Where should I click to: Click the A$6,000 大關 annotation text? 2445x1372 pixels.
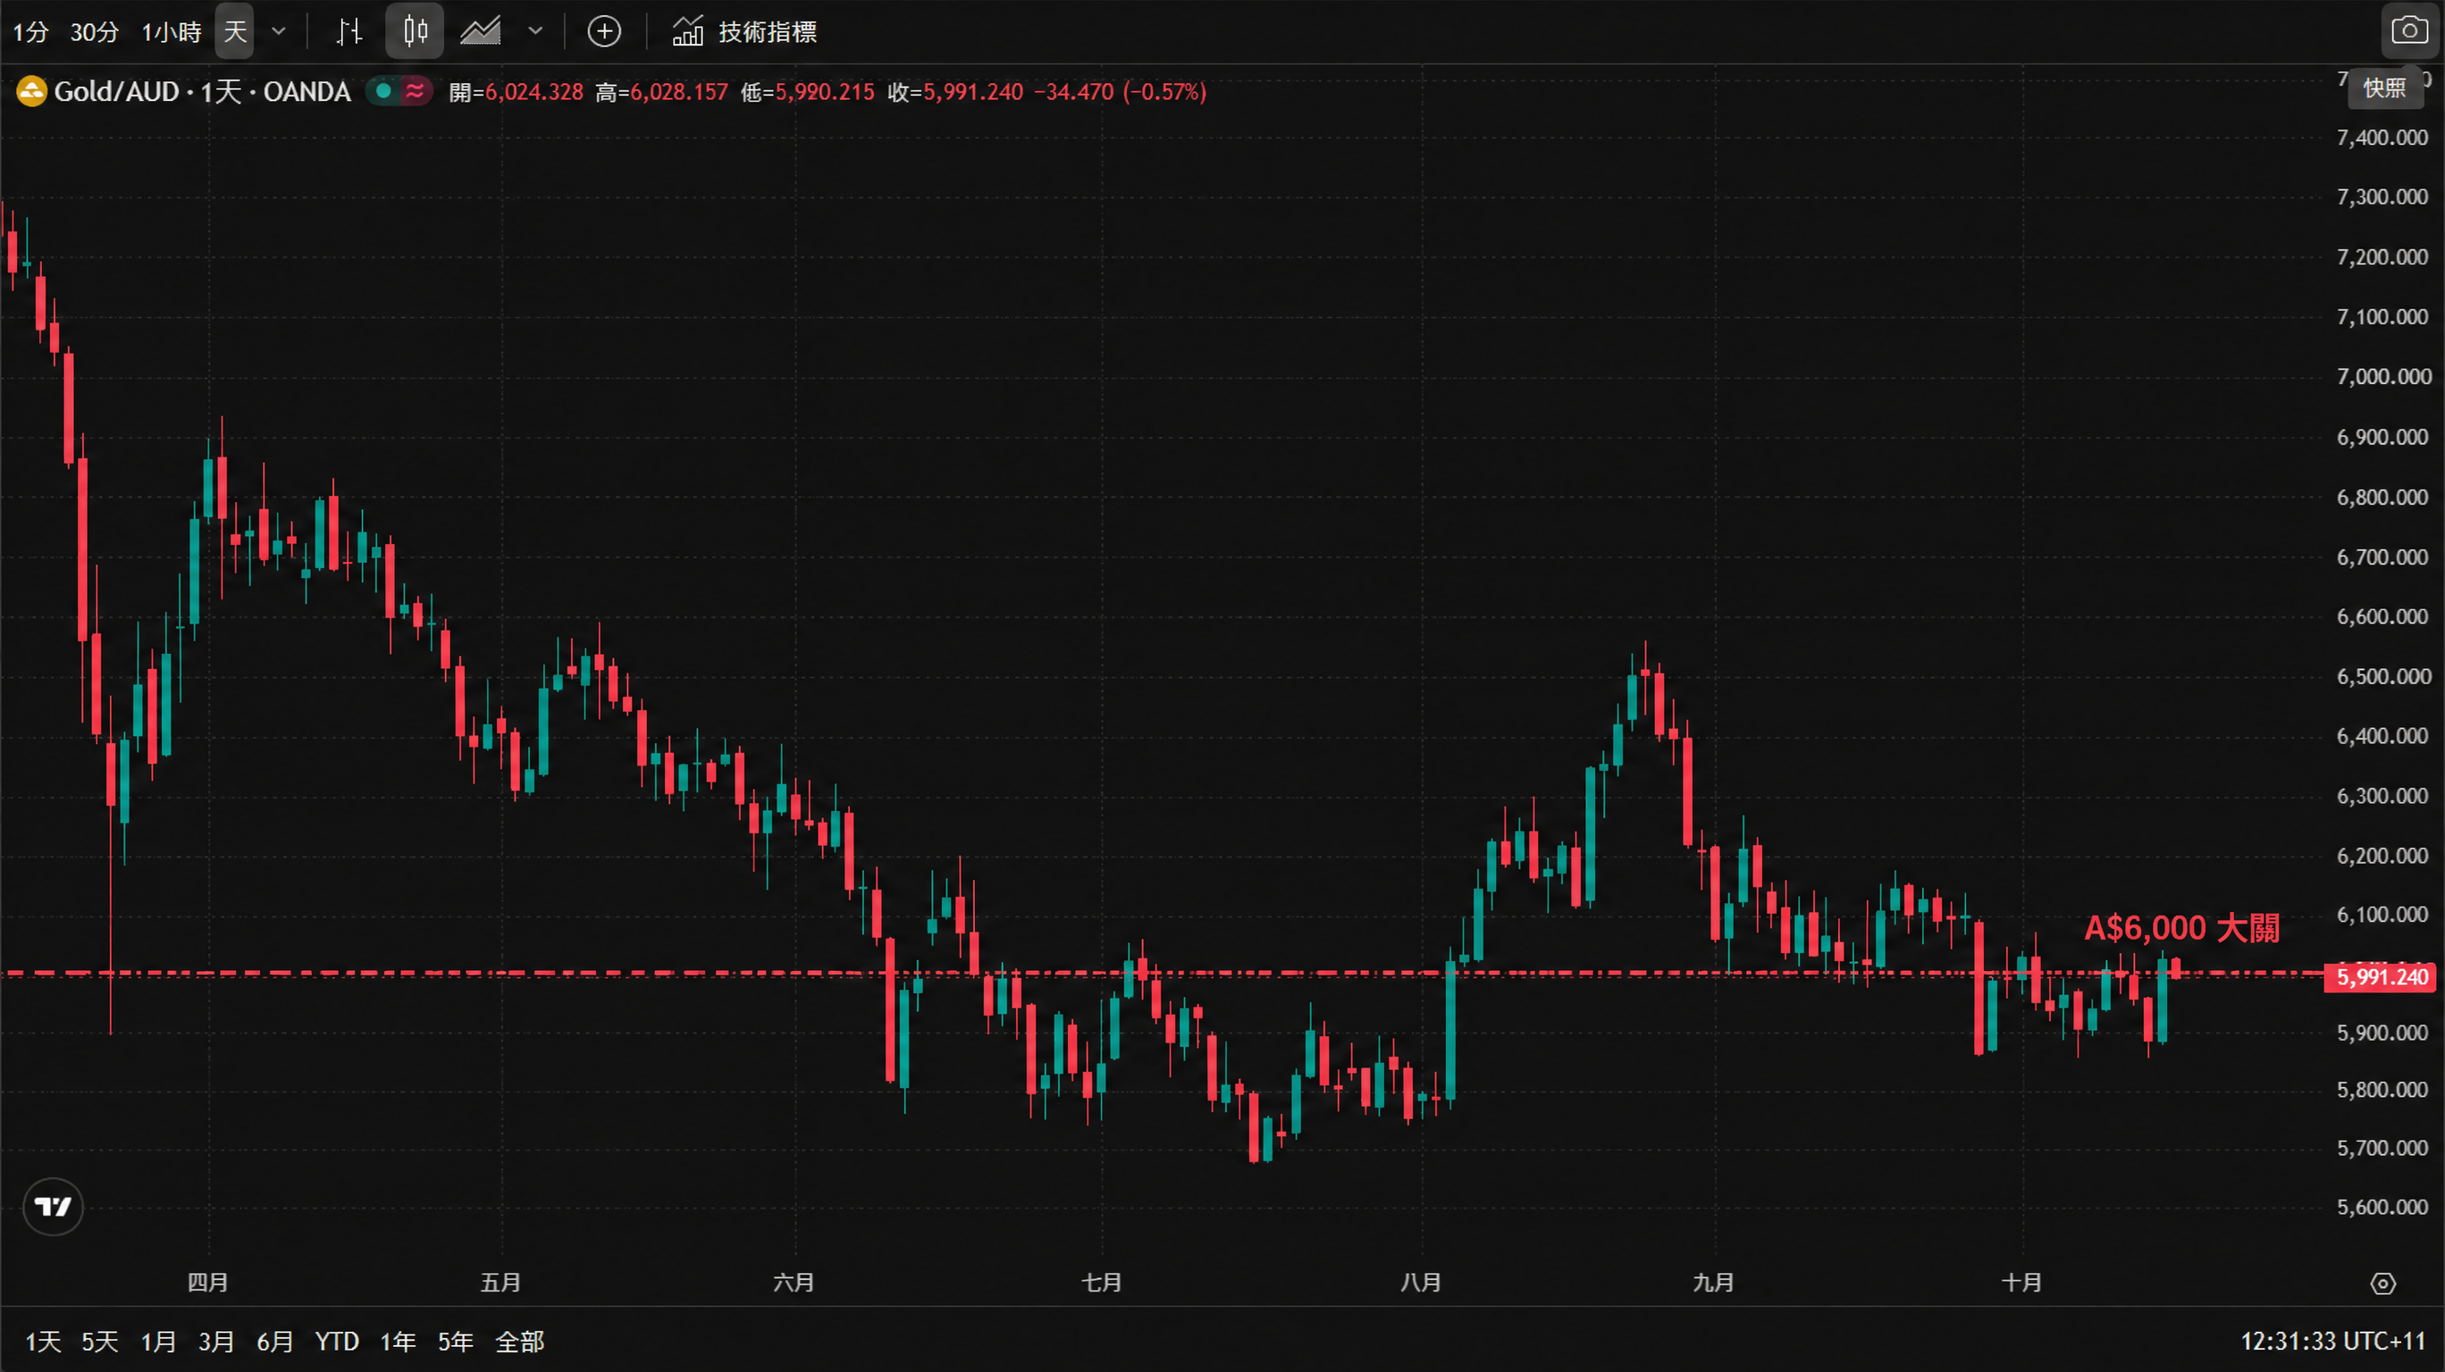(2182, 928)
